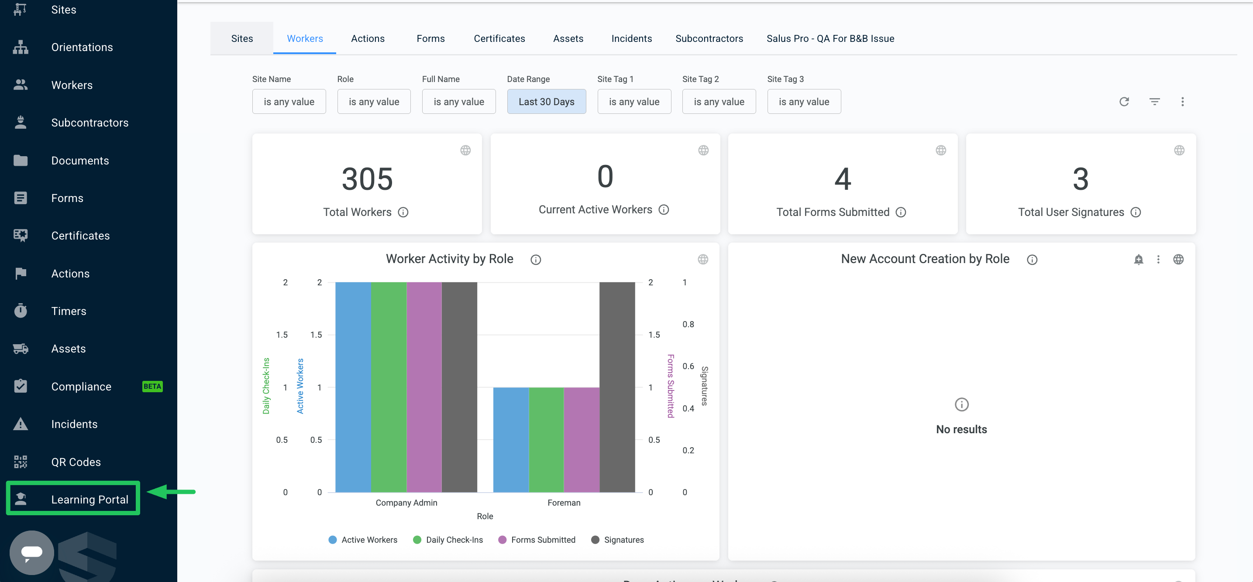Open the dashboard filters icon

(x=1154, y=102)
